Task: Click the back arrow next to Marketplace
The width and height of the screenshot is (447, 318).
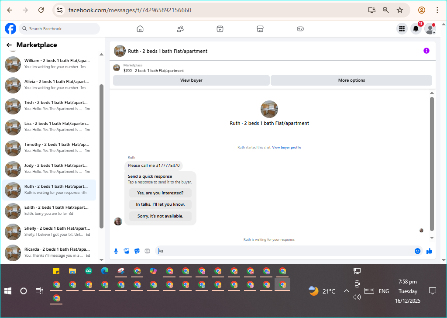Action: pyautogui.click(x=9, y=45)
